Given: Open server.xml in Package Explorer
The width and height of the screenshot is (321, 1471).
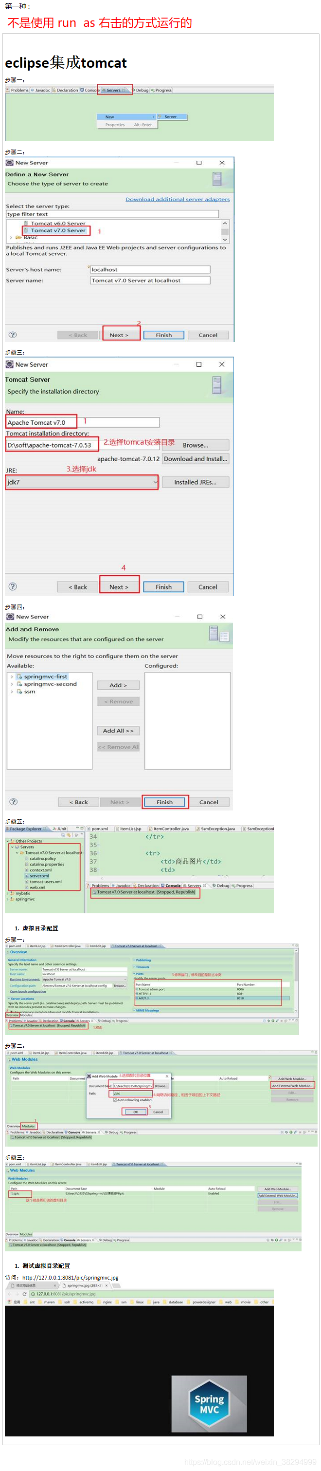Looking at the screenshot, I should tap(39, 875).
